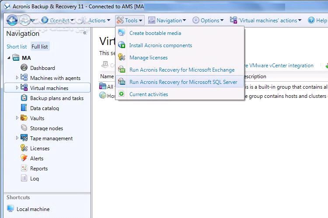Select Run Acronis Recovery for Microsoft Exchange

(x=181, y=70)
